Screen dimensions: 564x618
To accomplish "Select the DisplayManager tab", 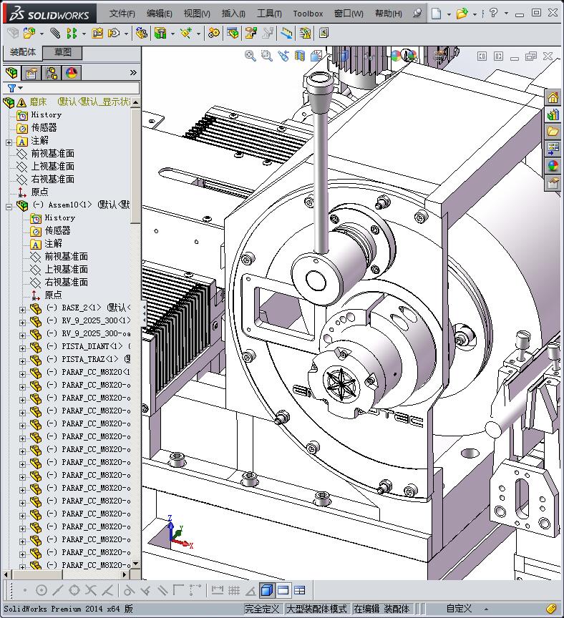I will pyautogui.click(x=72, y=73).
